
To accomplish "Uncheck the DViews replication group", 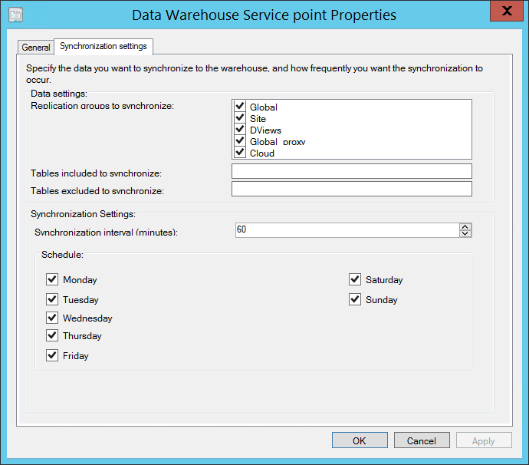I will [x=240, y=130].
